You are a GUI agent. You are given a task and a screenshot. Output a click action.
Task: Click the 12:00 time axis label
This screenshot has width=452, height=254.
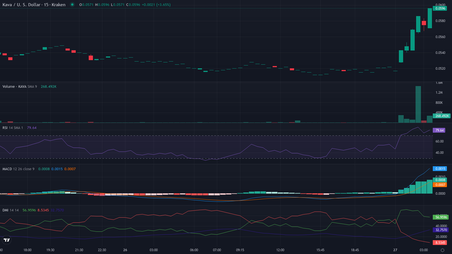click(x=280, y=250)
